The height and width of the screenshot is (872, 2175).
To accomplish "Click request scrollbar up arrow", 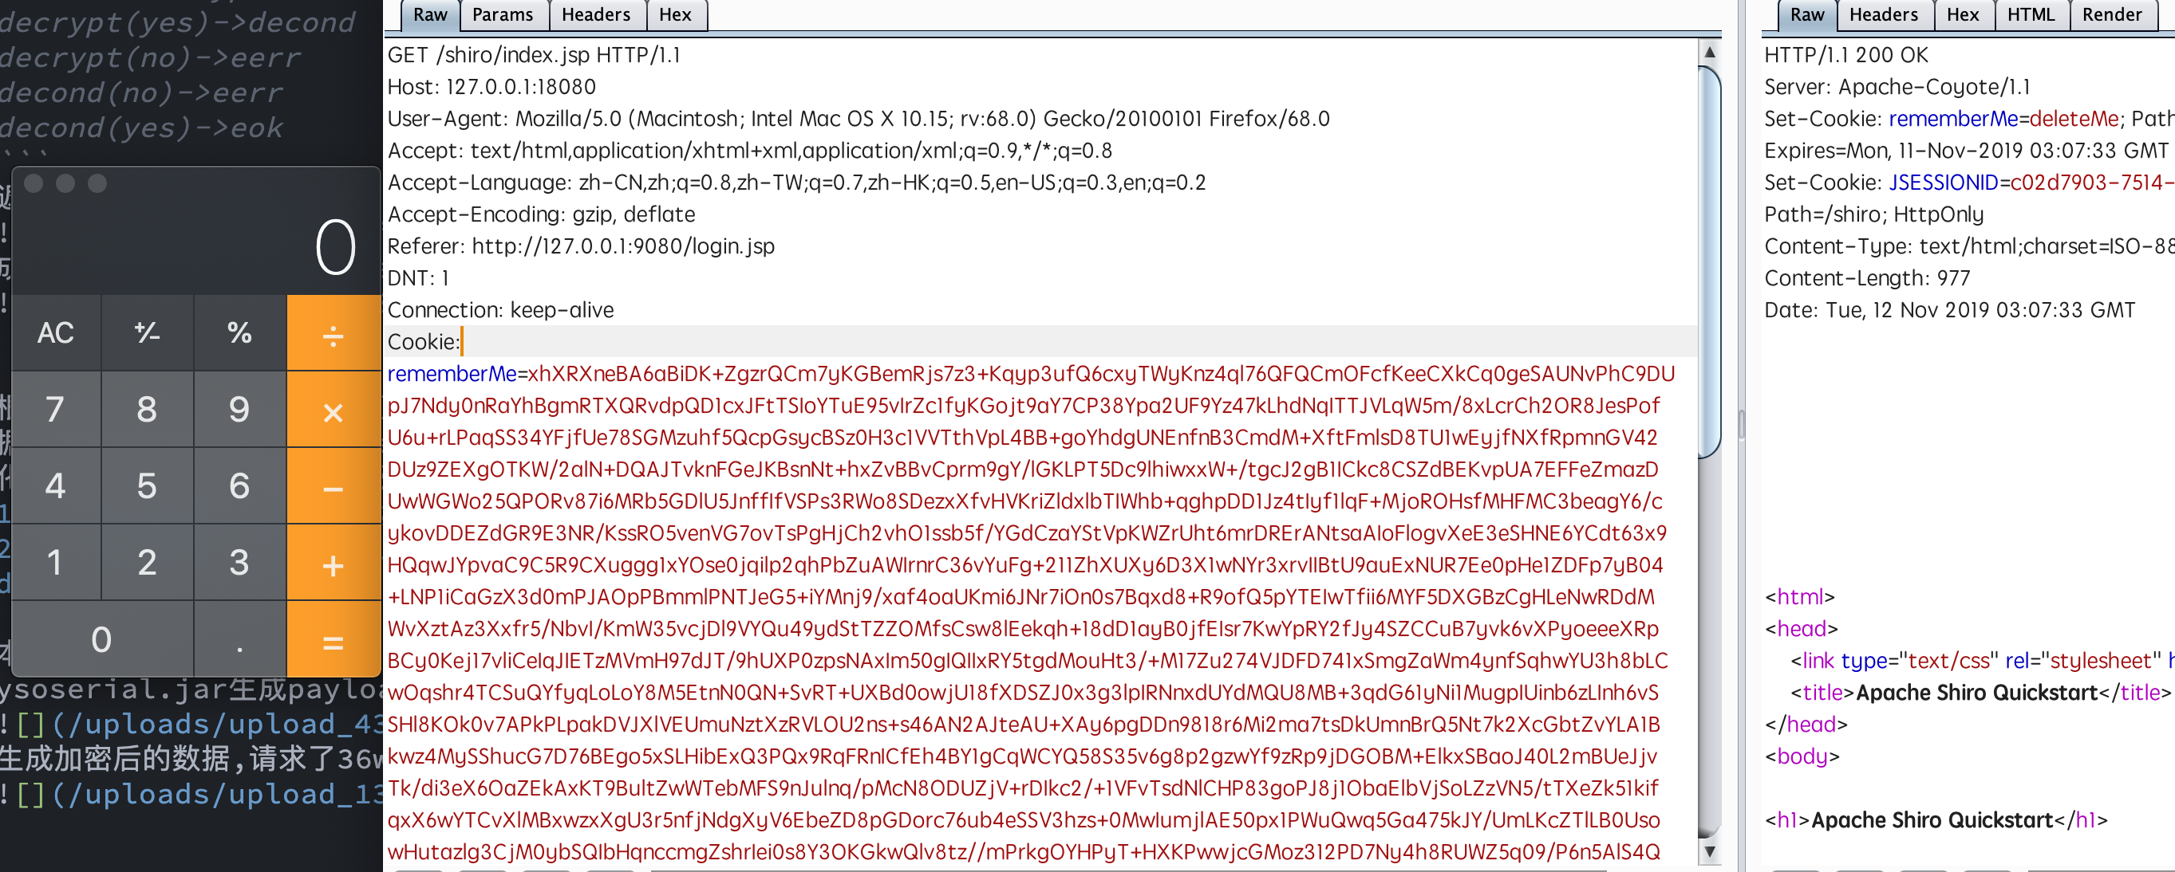I will click(1710, 52).
